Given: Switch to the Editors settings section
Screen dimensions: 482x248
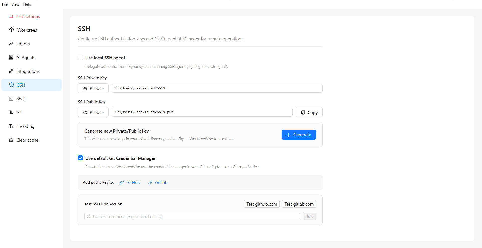Looking at the screenshot, I should point(31,44).
